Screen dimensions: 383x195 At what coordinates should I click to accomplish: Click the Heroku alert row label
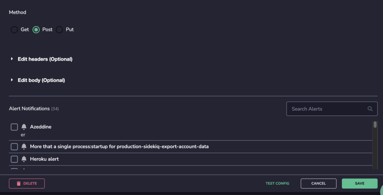click(x=44, y=159)
